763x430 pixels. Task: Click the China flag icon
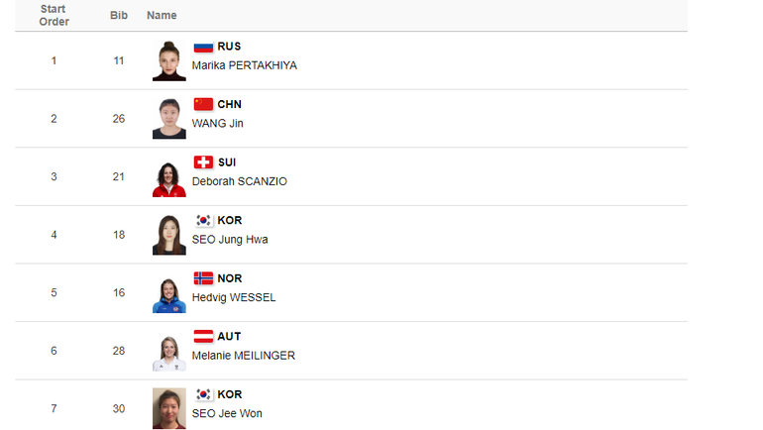click(x=203, y=105)
